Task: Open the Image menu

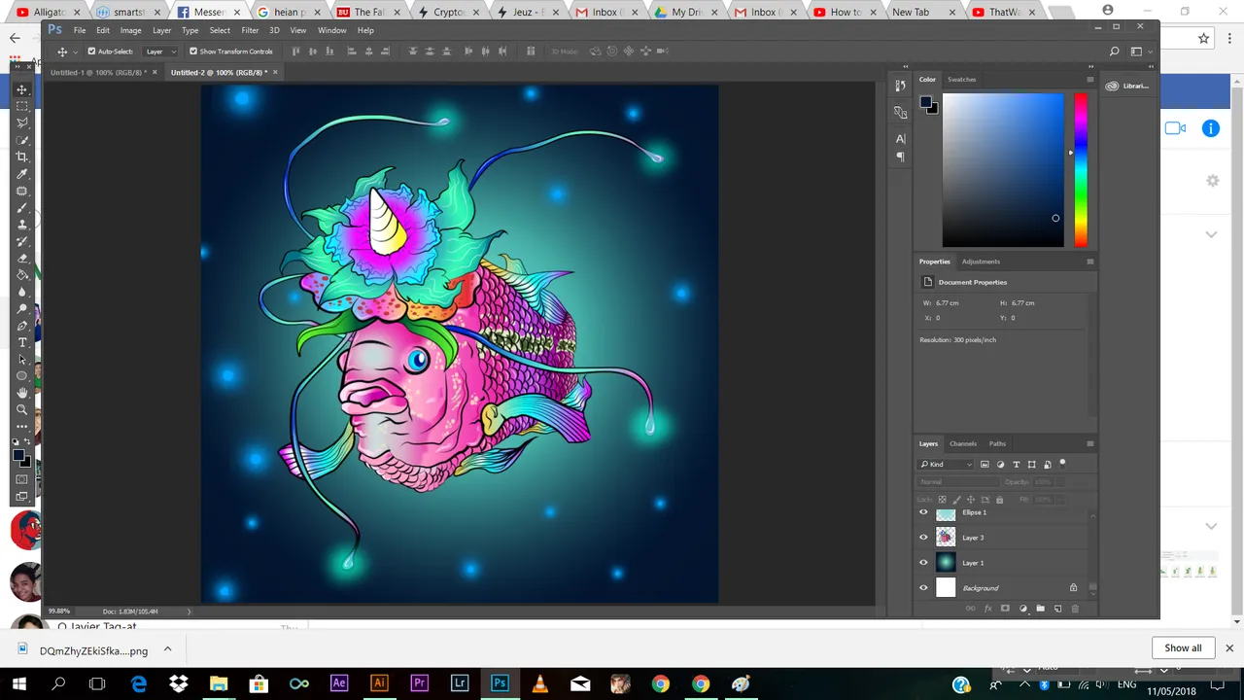Action: click(x=130, y=30)
